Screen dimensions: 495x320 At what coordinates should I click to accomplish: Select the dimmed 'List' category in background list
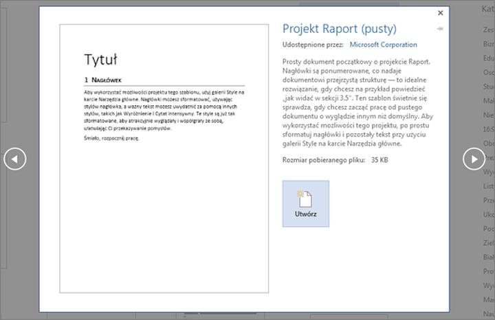(488, 185)
